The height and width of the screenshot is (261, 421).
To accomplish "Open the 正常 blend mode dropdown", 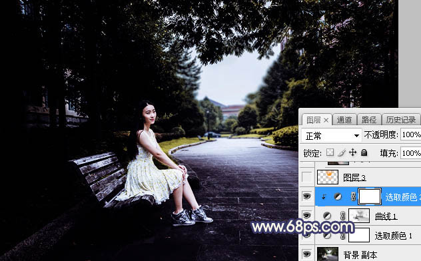I will pos(331,135).
